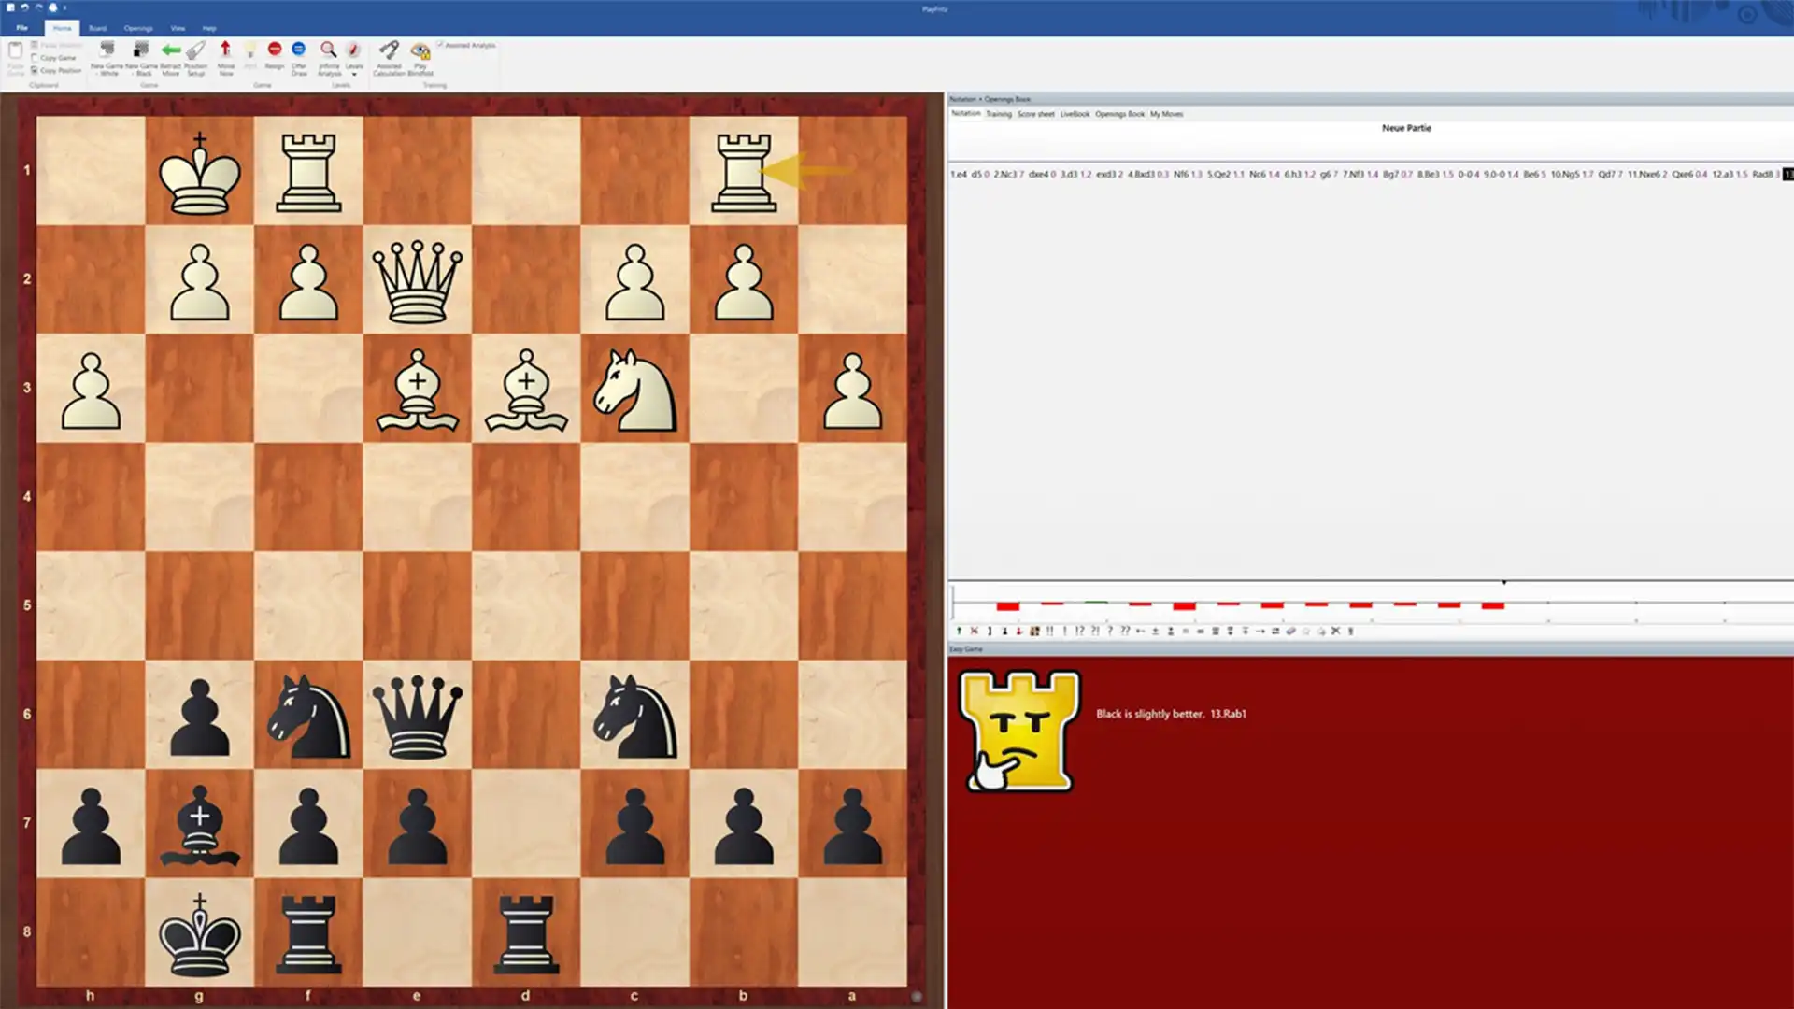The height and width of the screenshot is (1009, 1794).
Task: Open the Help ribbon tab
Action: (x=209, y=28)
